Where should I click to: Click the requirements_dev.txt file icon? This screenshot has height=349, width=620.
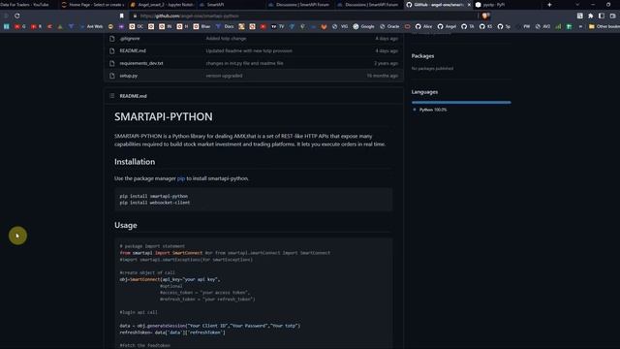click(x=112, y=63)
